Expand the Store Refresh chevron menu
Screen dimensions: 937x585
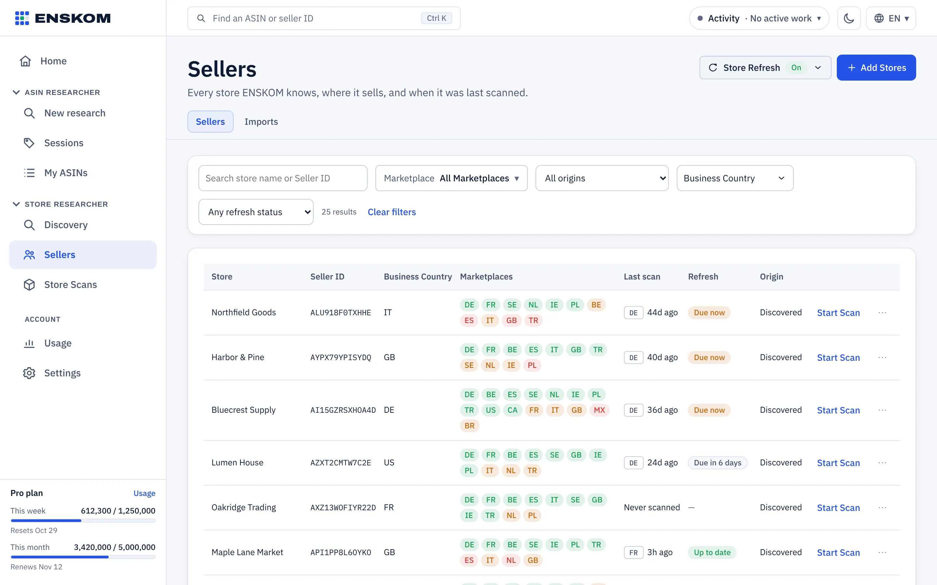point(818,68)
